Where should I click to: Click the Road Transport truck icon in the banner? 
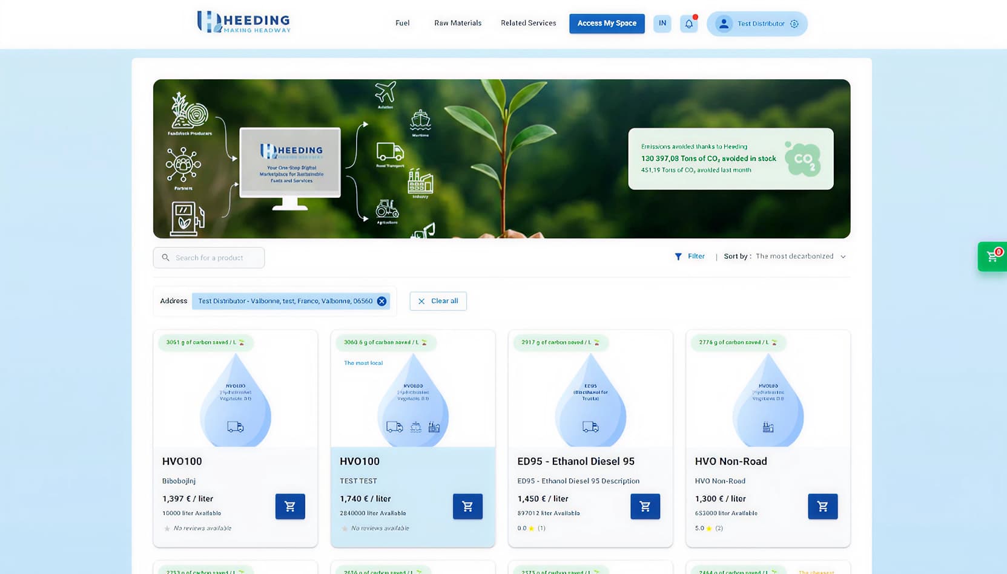390,152
